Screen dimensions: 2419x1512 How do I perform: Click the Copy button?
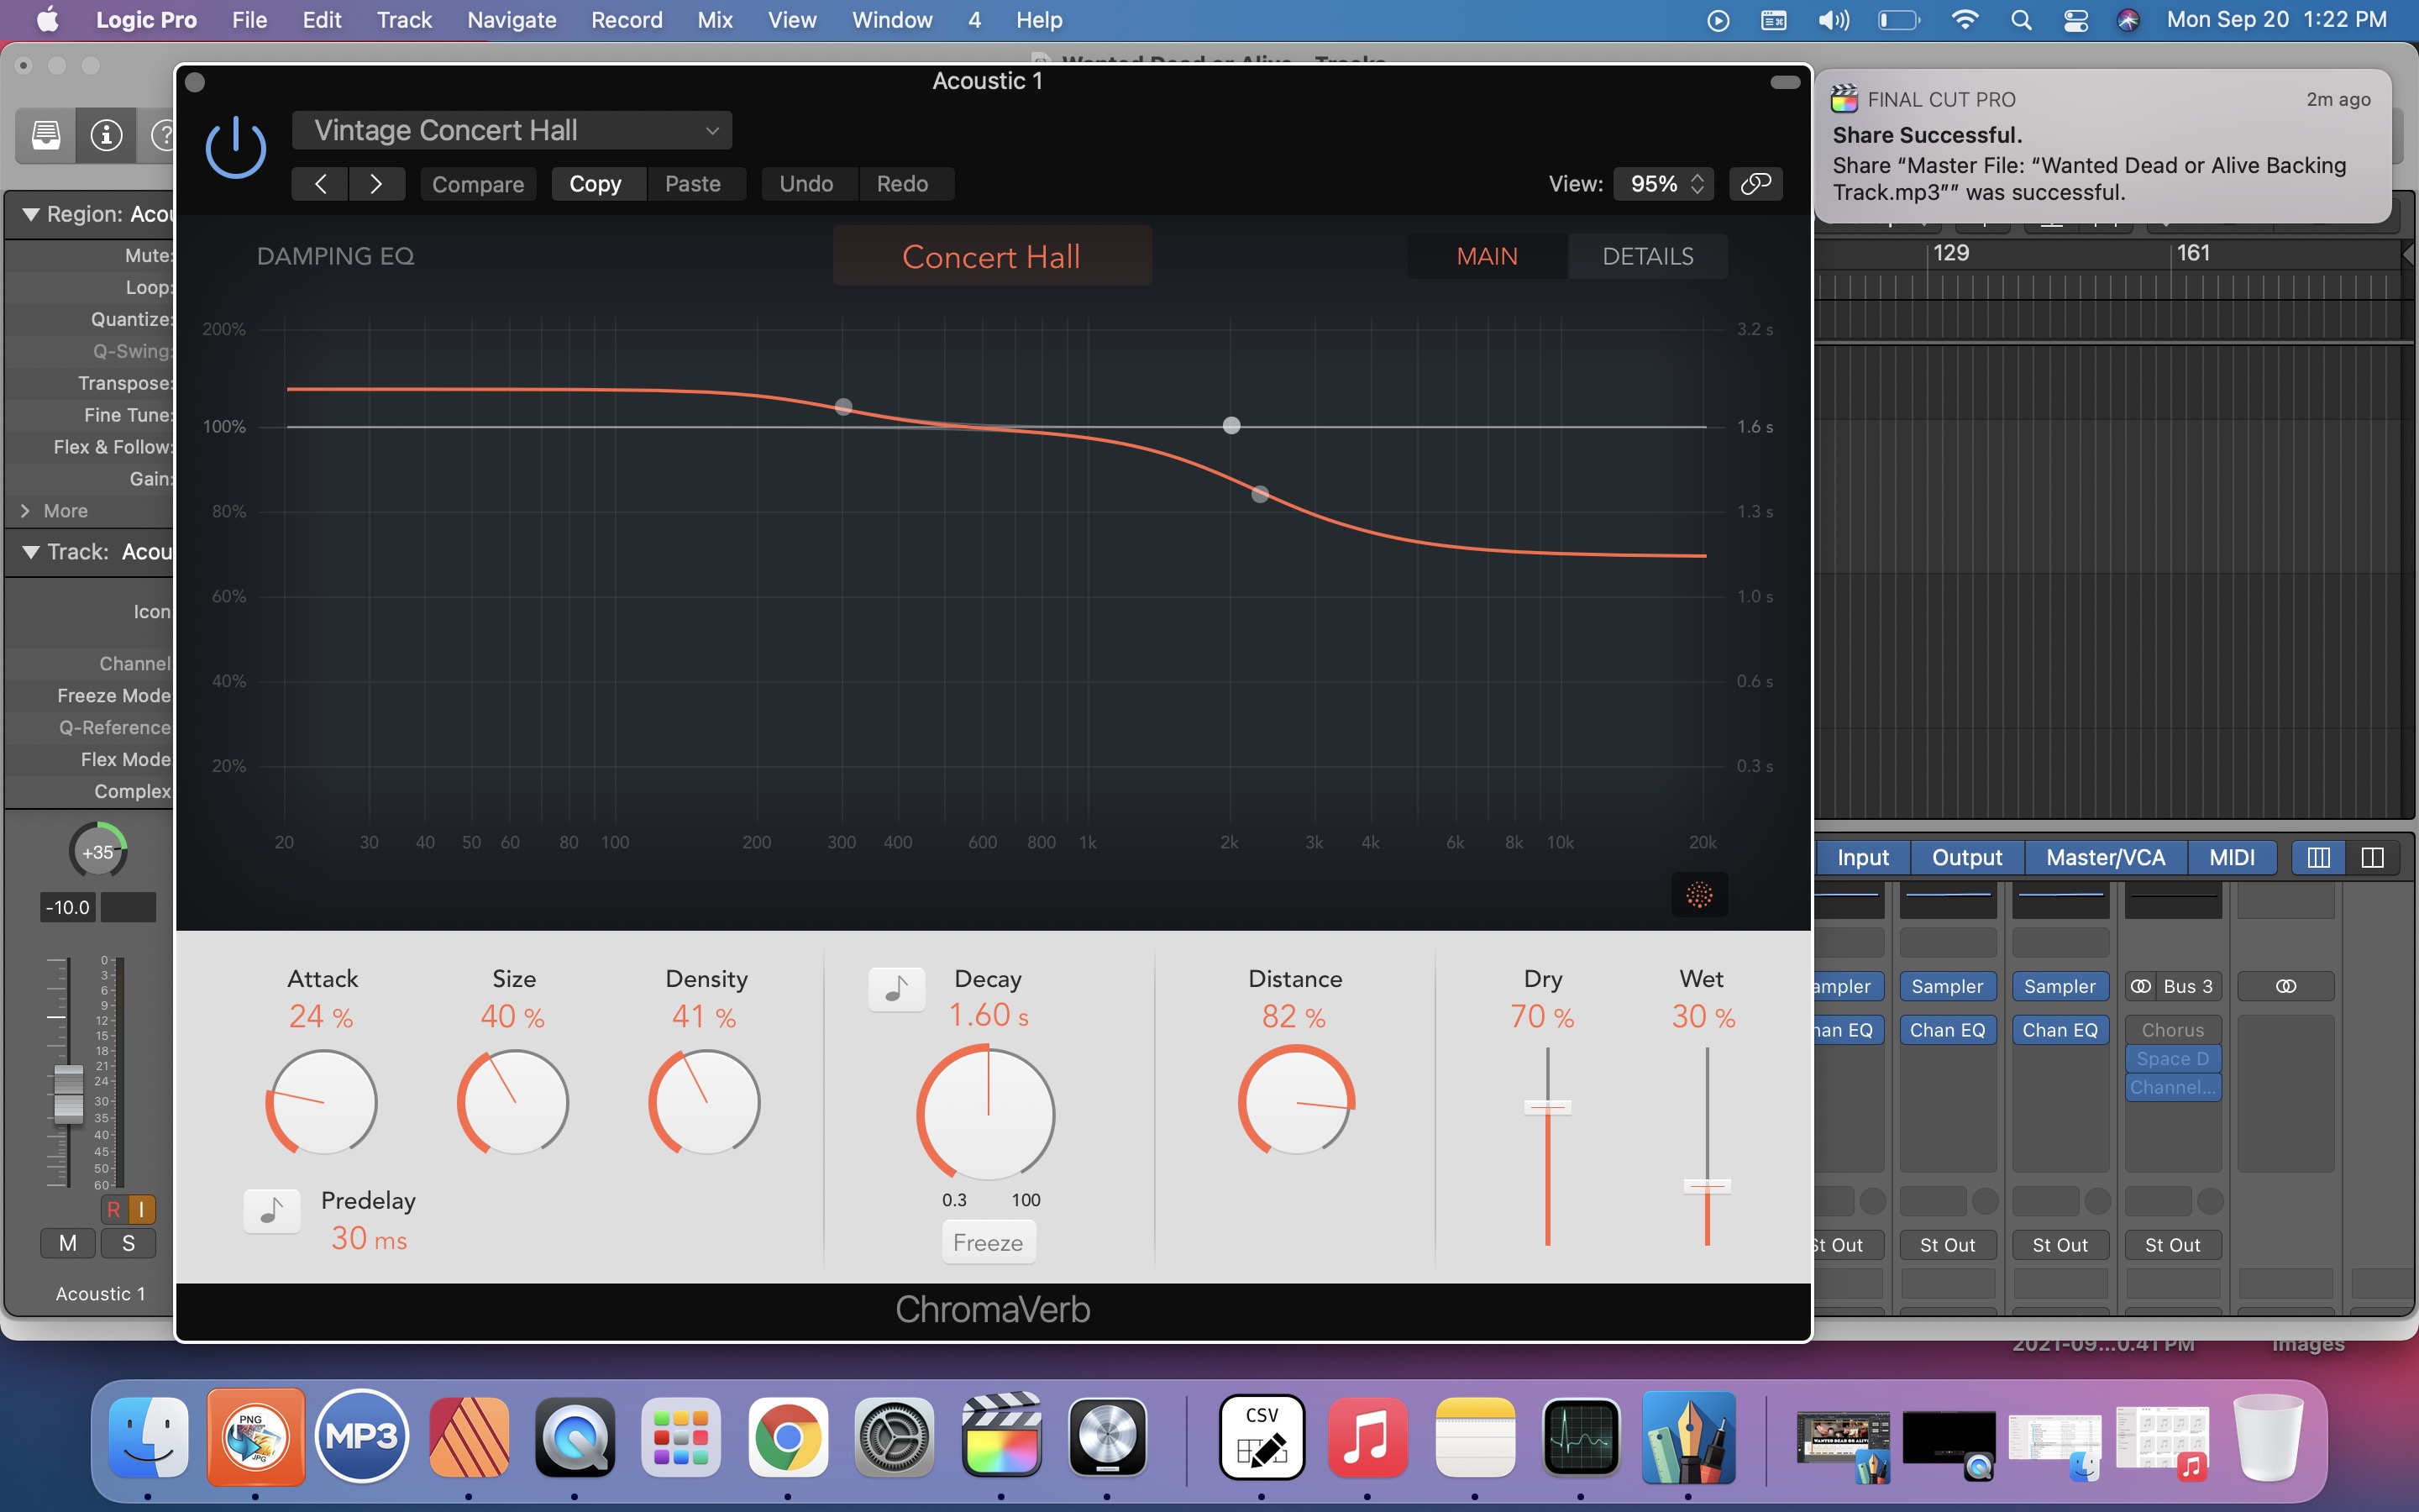[596, 184]
